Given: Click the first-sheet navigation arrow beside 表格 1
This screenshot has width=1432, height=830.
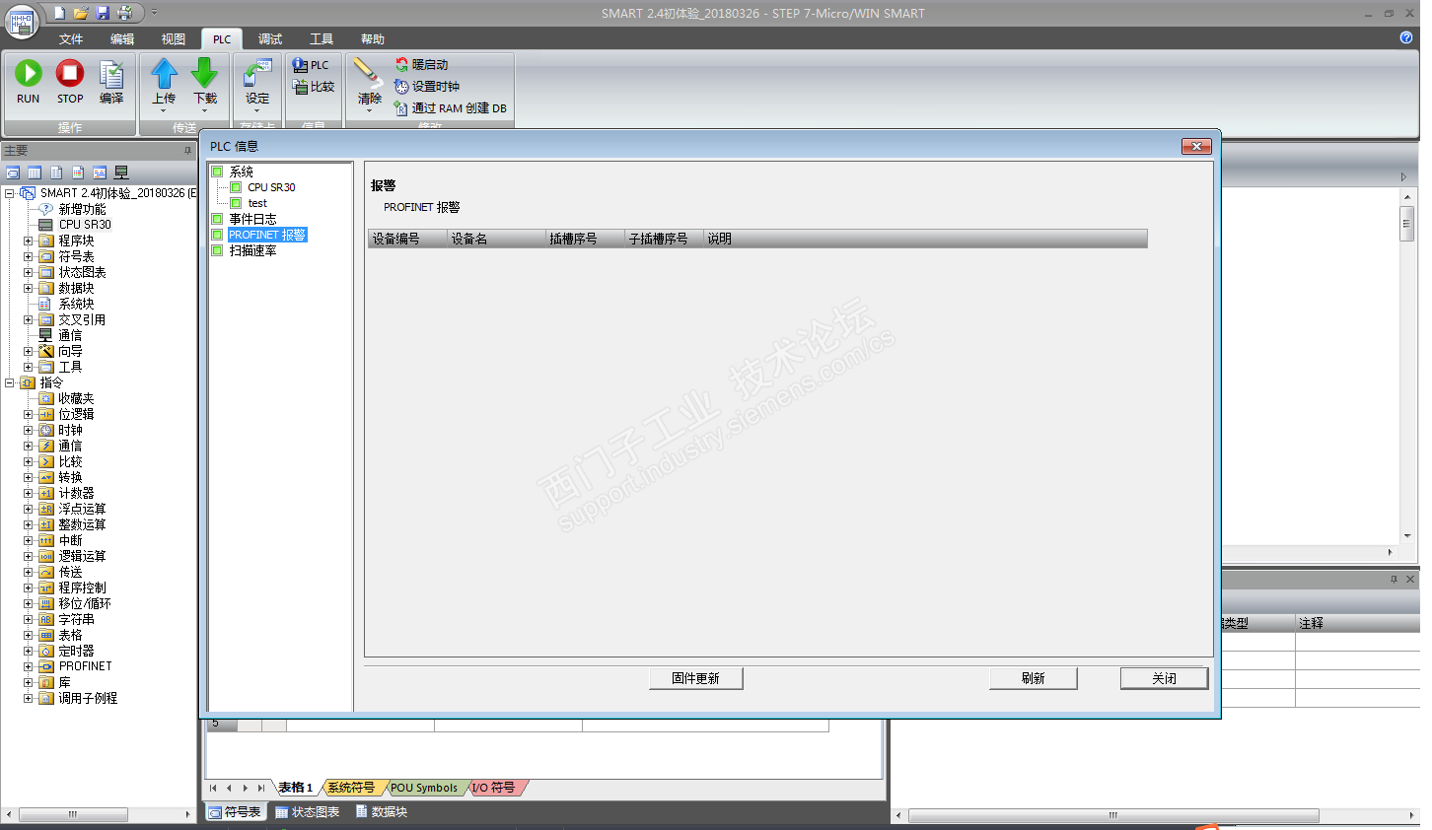Looking at the screenshot, I should tap(213, 788).
